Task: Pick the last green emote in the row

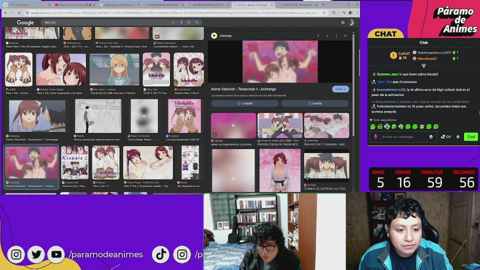Action: [436, 127]
